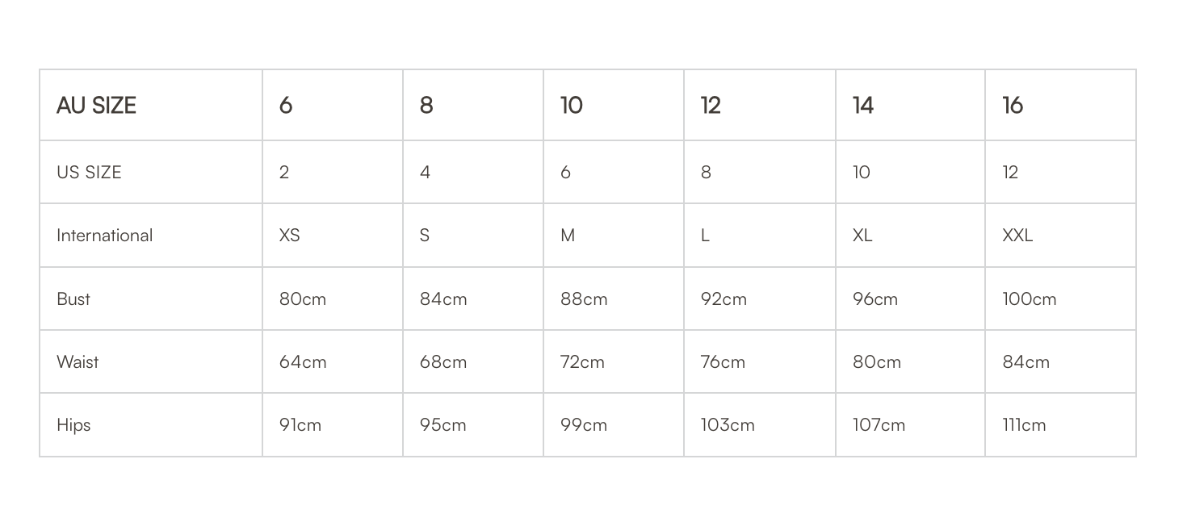The height and width of the screenshot is (526, 1187).
Task: Click the Waist row label
Action: tap(151, 361)
